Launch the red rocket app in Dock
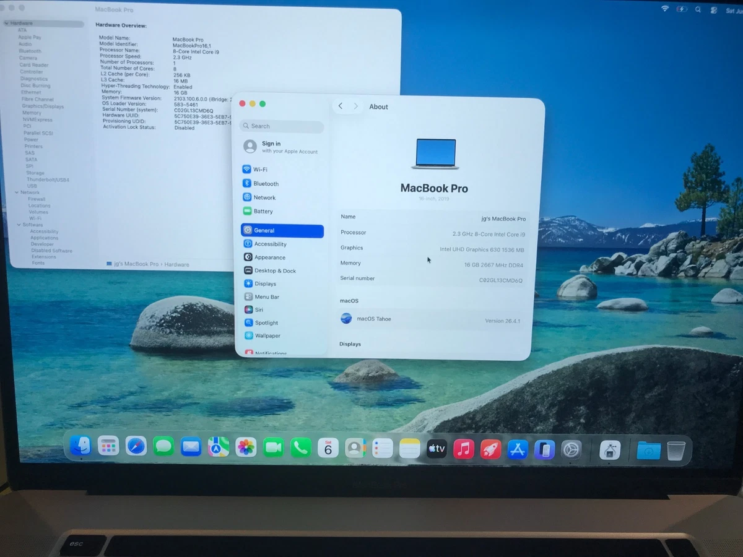Viewport: 743px width, 557px height. (x=490, y=449)
